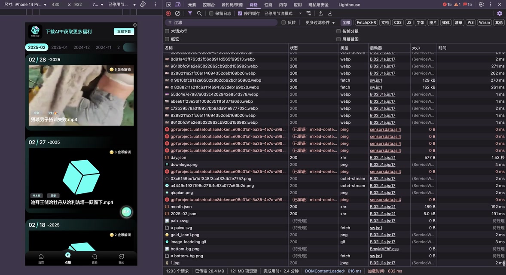Clear the network log
Image resolution: width=506 pixels, height=275 pixels.
click(177, 13)
